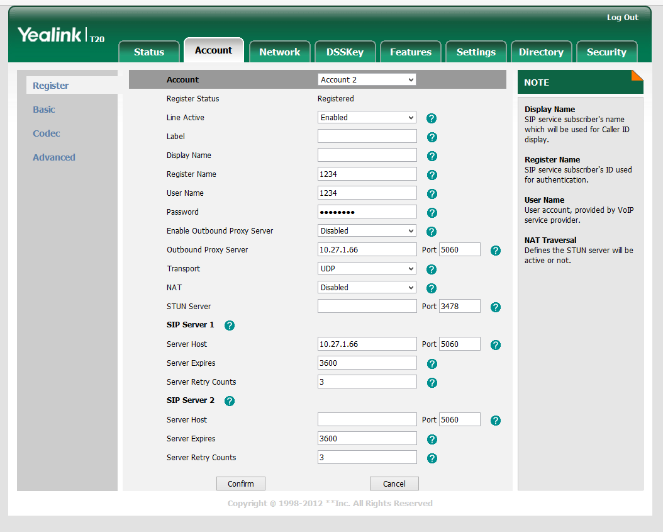The height and width of the screenshot is (532, 663).
Task: Click help icon next to Password field
Action: (x=432, y=213)
